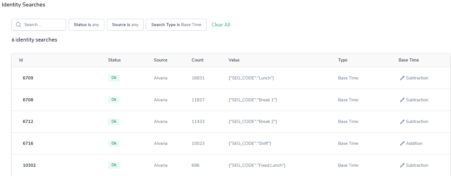Click the Ok status badge for 6708
Screen dimensions: 451x176
114,100
